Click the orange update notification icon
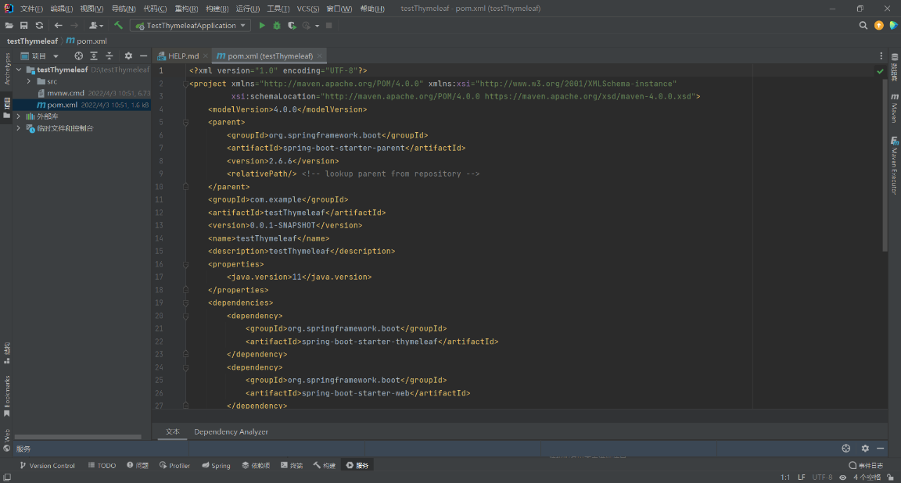 pyautogui.click(x=878, y=25)
